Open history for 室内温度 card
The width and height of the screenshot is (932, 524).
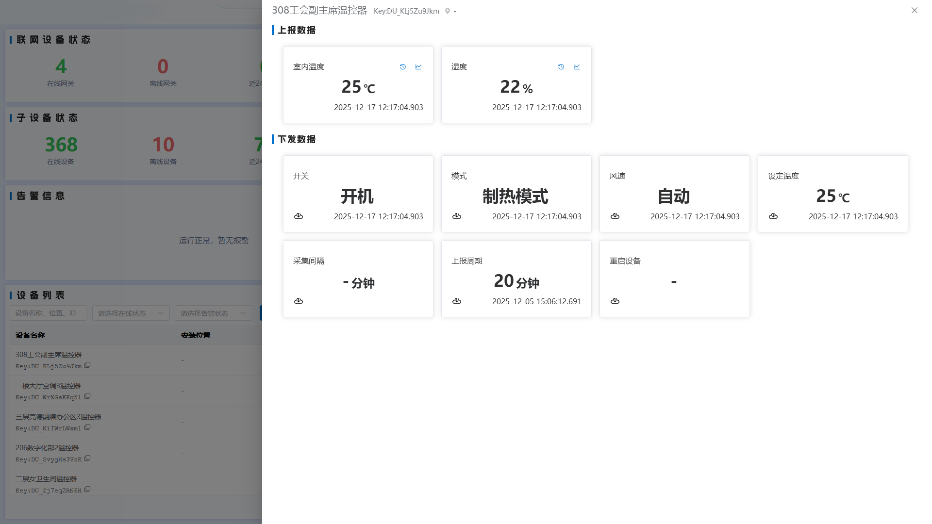403,67
